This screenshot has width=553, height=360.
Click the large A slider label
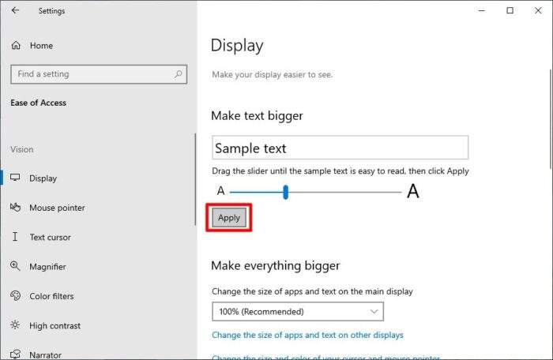tap(413, 191)
